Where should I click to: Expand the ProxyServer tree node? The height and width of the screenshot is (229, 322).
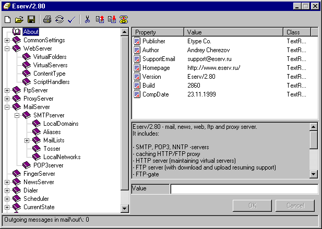[7, 99]
